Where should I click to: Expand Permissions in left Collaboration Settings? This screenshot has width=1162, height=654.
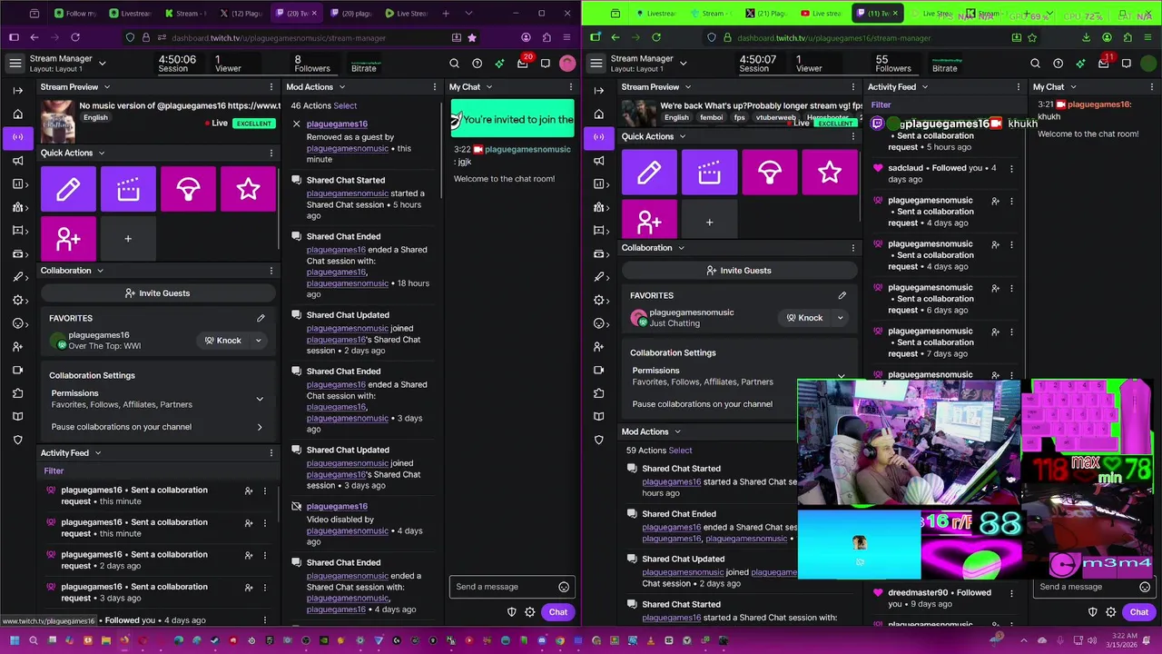coord(260,399)
